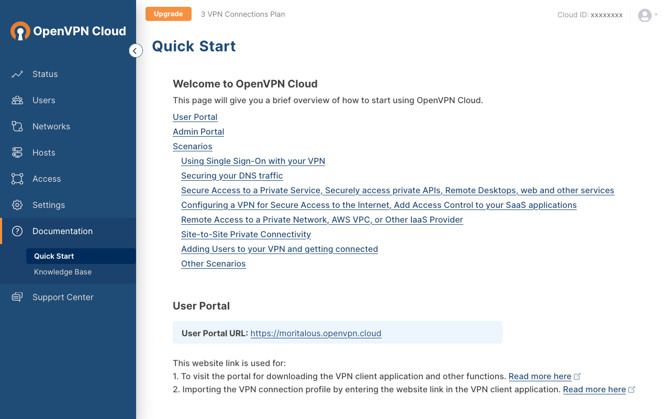Open the moritalous.openvpn.cloud User Portal URL
The height and width of the screenshot is (419, 670).
(x=316, y=333)
